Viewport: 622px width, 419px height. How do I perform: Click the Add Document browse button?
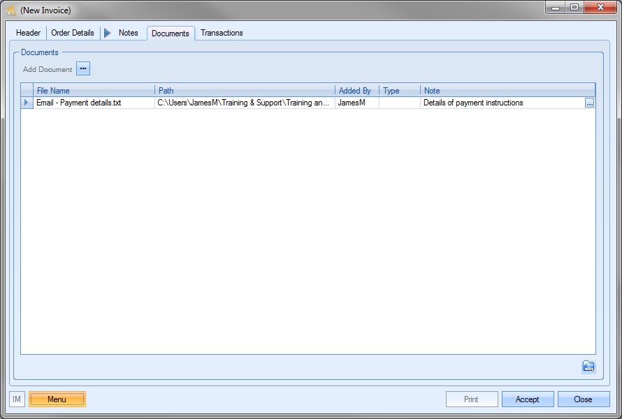83,68
